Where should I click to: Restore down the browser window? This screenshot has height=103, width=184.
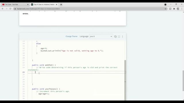pos(176,4)
